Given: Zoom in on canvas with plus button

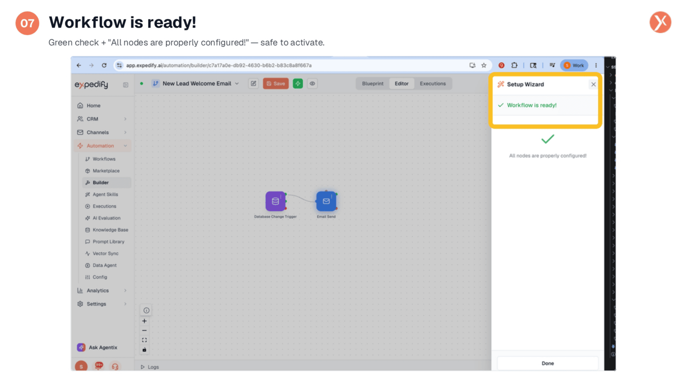Looking at the screenshot, I should pos(144,321).
